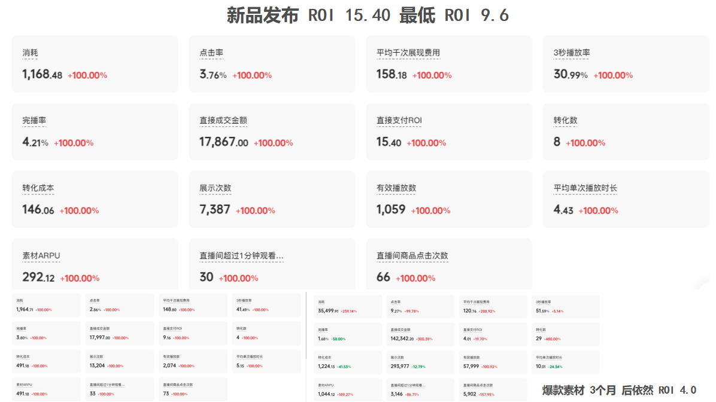Click the 3秒播放率 value 30.99%

pyautogui.click(x=571, y=74)
